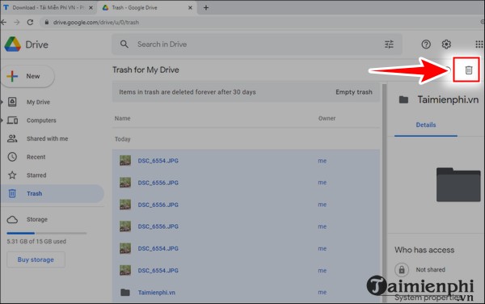This screenshot has height=304, width=485.
Task: Click 'Trash for My Drive' heading
Action: click(x=145, y=70)
